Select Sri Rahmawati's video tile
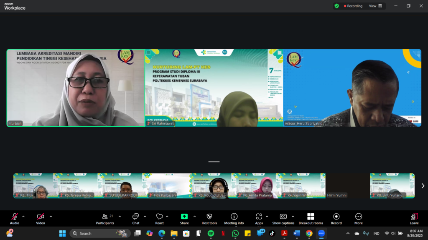 click(x=214, y=88)
